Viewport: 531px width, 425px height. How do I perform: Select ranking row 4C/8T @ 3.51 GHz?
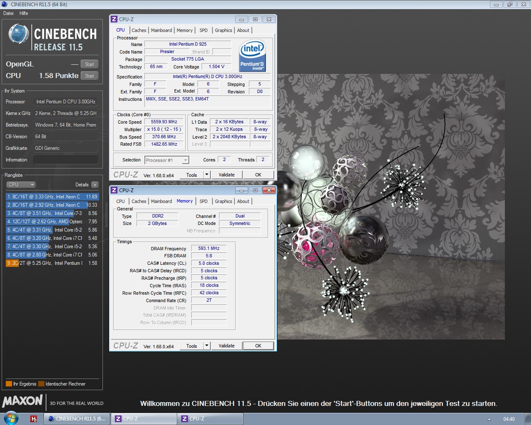click(x=52, y=213)
